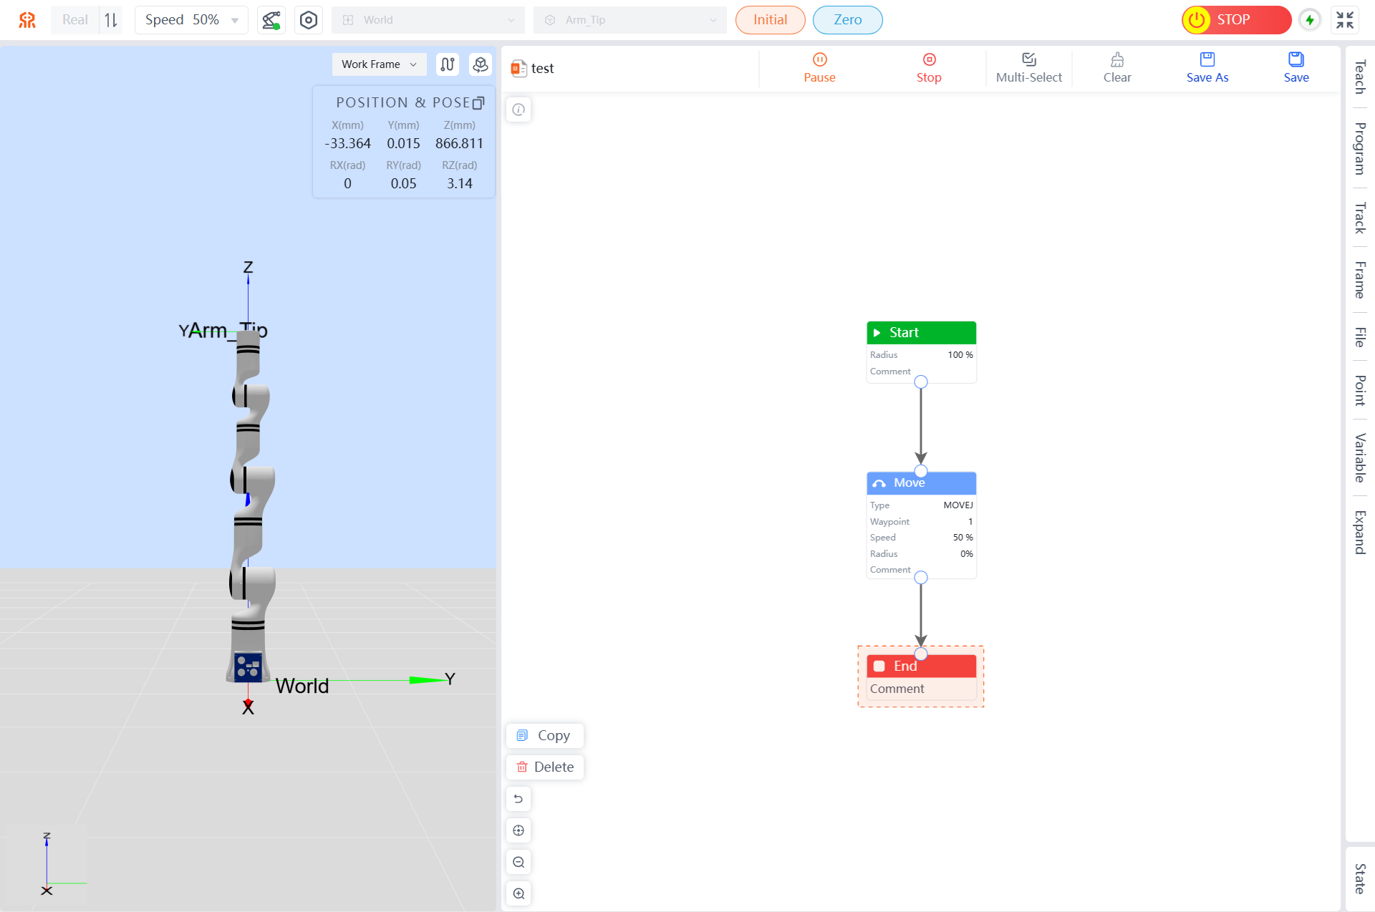Open the Speed 50% dropdown
The image size is (1375, 912).
pyautogui.click(x=191, y=20)
